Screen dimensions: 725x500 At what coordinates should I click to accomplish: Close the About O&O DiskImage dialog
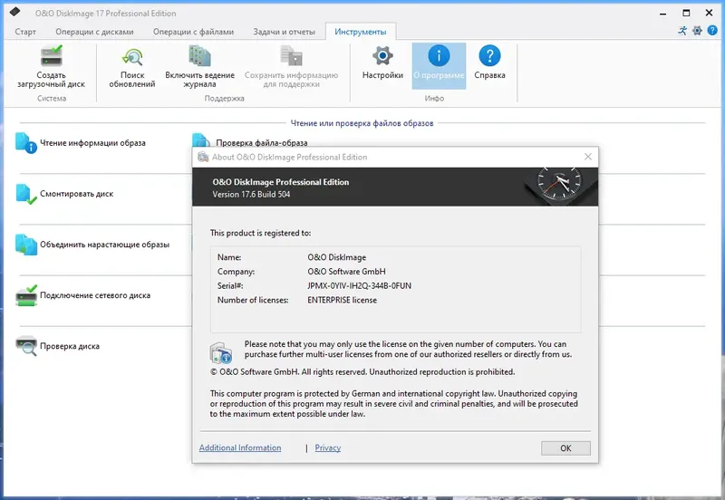(587, 157)
